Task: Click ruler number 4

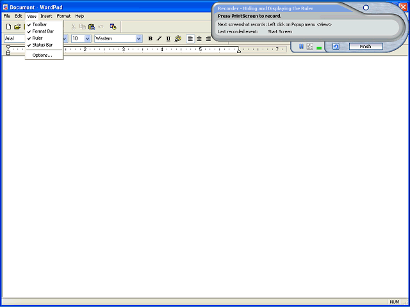Action: click(162, 49)
